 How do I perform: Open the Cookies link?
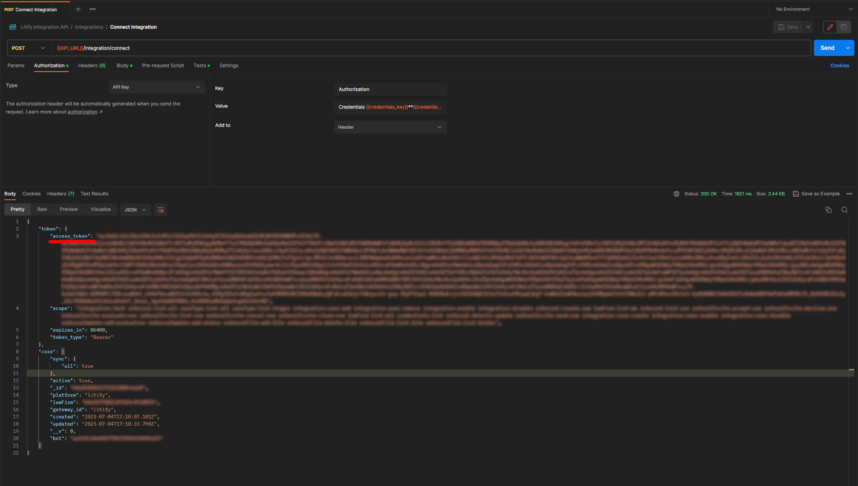pos(840,66)
